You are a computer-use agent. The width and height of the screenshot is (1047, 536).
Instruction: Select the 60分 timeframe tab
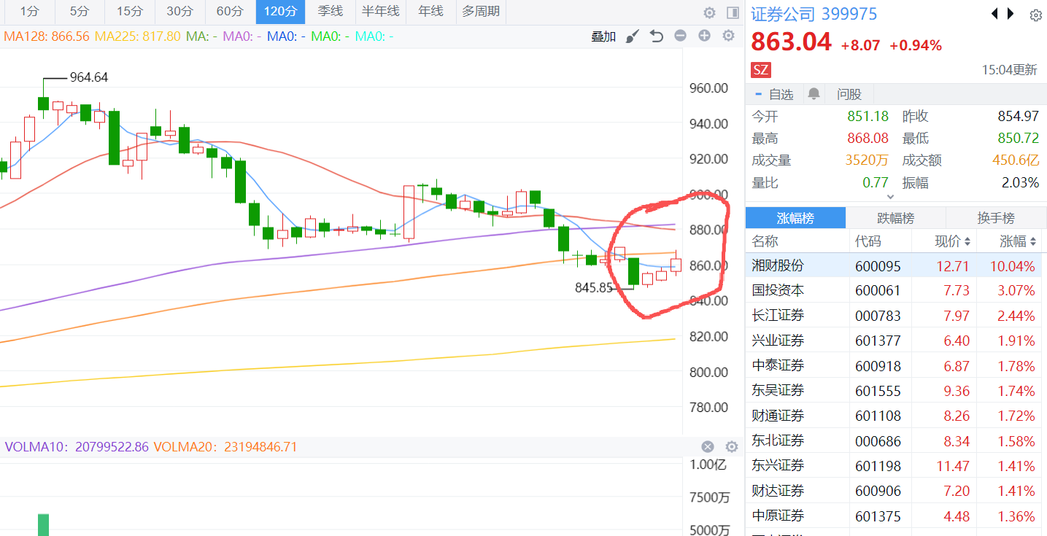(231, 12)
